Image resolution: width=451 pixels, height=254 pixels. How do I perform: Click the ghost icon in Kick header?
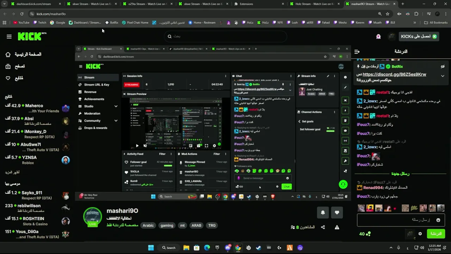coord(378,36)
